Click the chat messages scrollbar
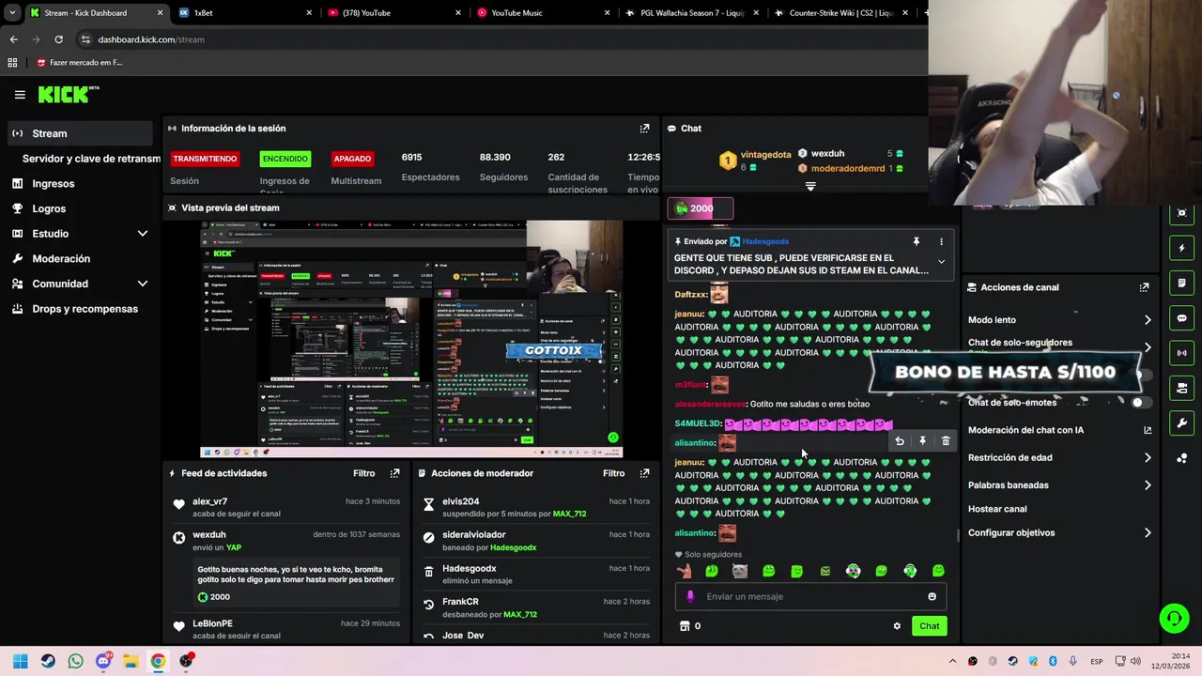Screen dimensions: 1202x676 tap(958, 536)
